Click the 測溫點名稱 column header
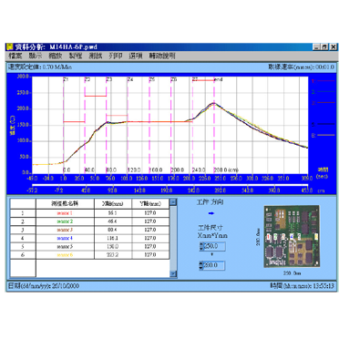The height and width of the screenshot is (339, 339). 65,203
